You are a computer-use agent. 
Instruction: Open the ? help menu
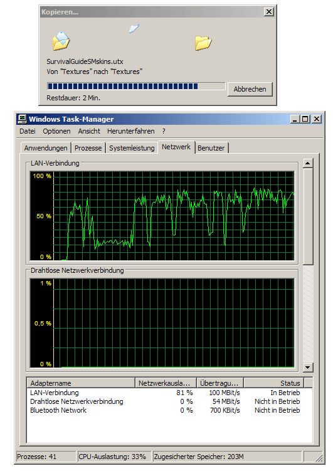(x=164, y=131)
